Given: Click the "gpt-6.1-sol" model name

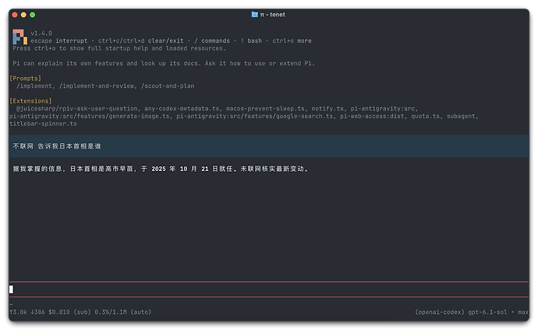Looking at the screenshot, I should pyautogui.click(x=487, y=312).
